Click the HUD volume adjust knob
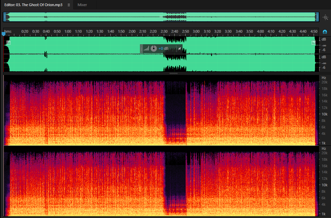Screen dimensions: 331x218 pos(154,49)
